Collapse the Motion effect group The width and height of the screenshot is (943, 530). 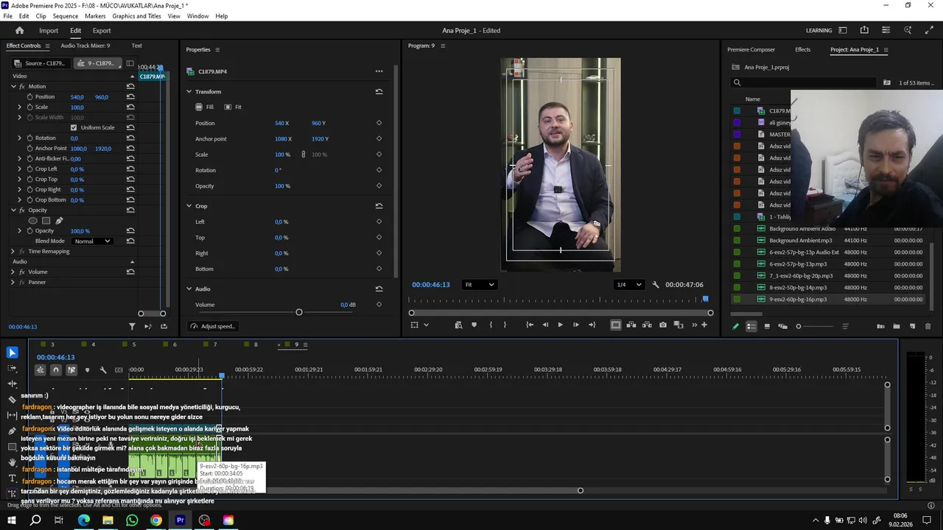(13, 86)
